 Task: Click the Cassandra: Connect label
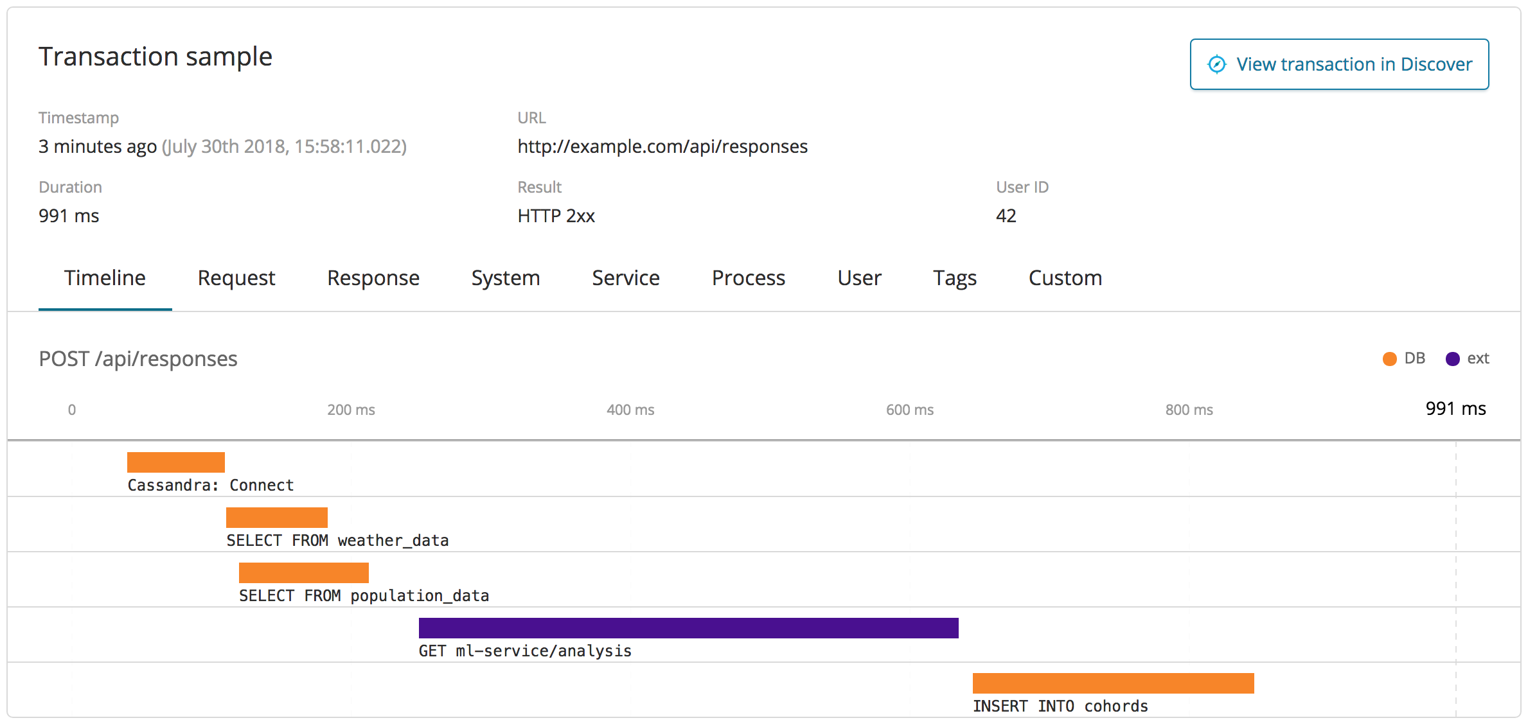click(x=211, y=485)
